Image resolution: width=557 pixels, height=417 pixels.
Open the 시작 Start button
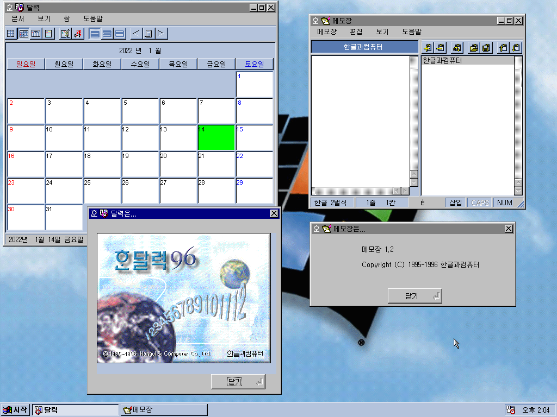pos(15,410)
